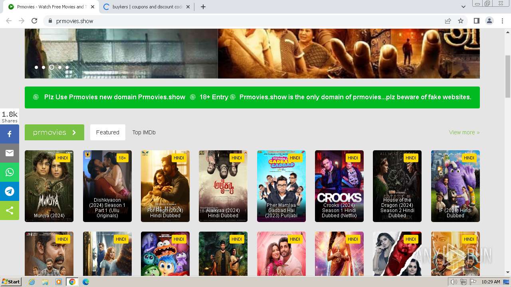Open Pher Mamlaa Gadbad Hai poster
Viewport: 511px width, 287px height.
point(281,186)
